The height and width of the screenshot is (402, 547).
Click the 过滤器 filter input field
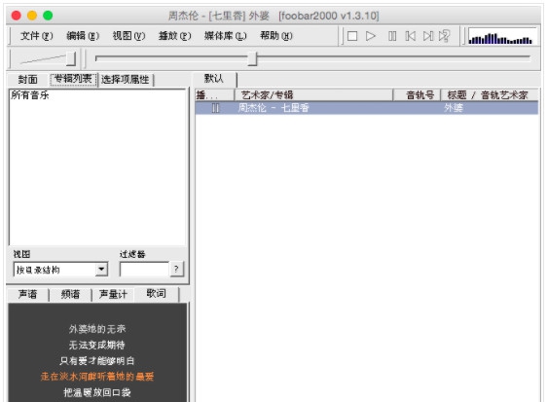(x=145, y=270)
